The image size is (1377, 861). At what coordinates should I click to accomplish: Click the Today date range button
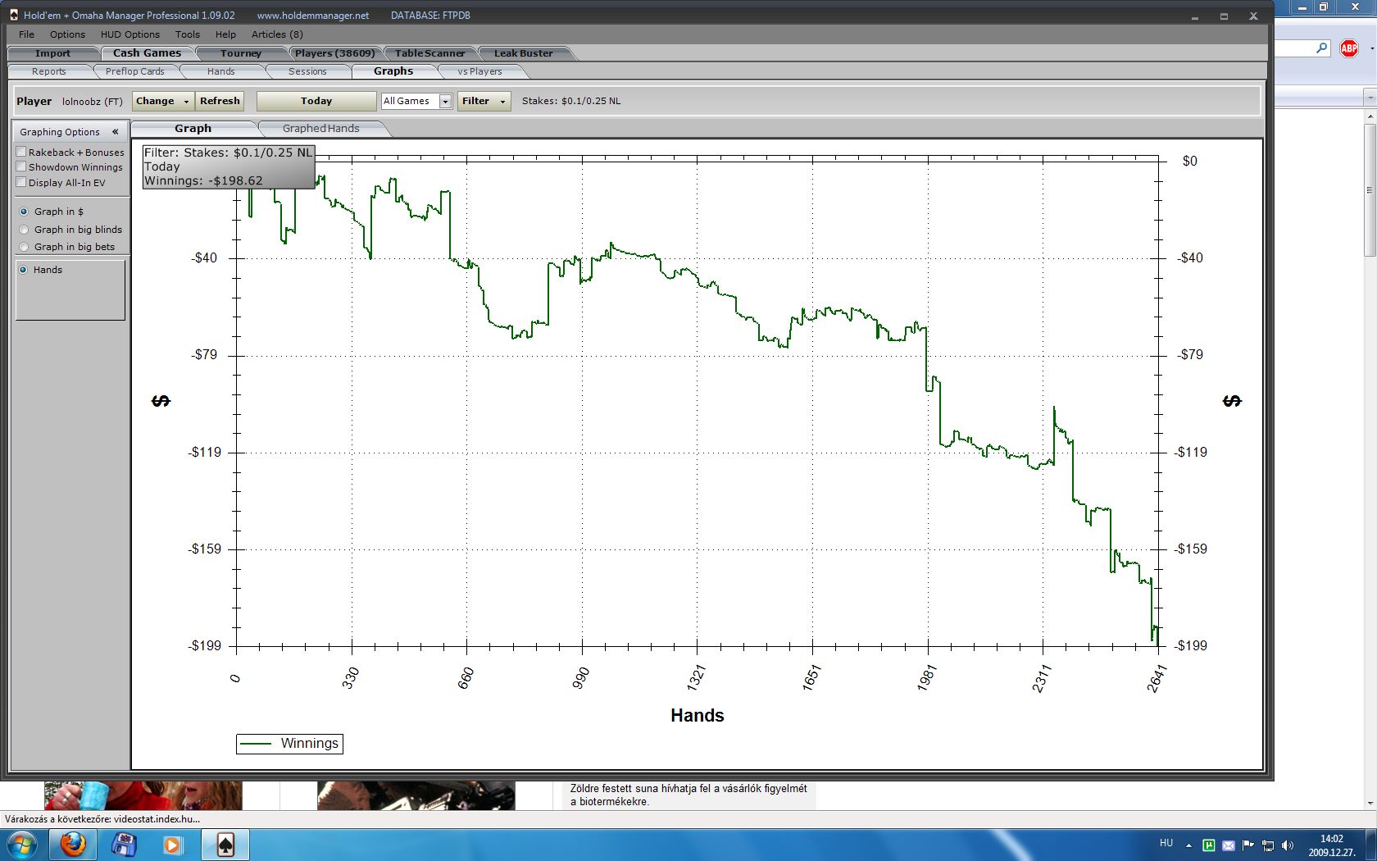[x=316, y=101]
